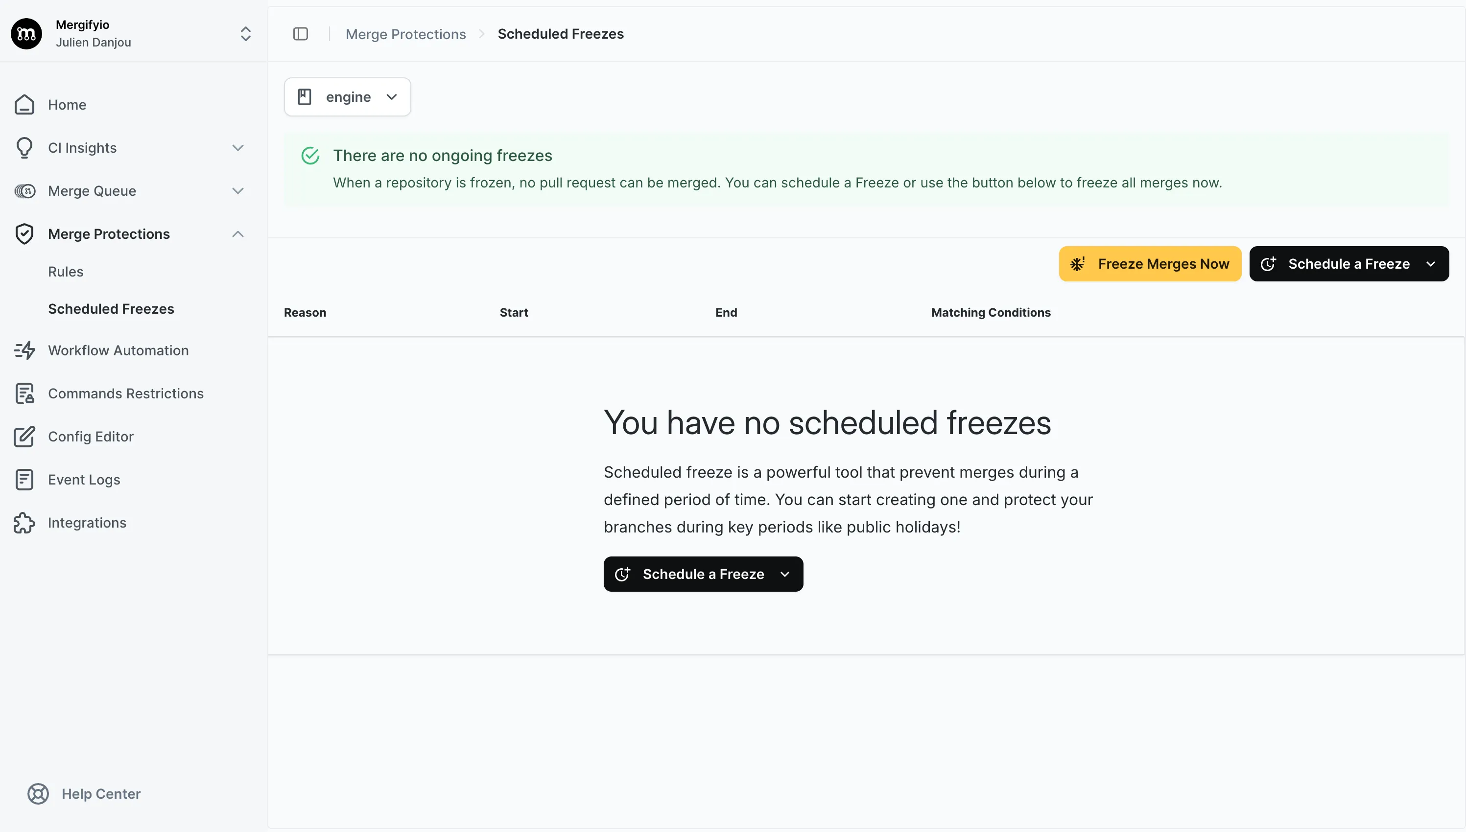Click the Help Center lifebuoy icon

[37, 794]
